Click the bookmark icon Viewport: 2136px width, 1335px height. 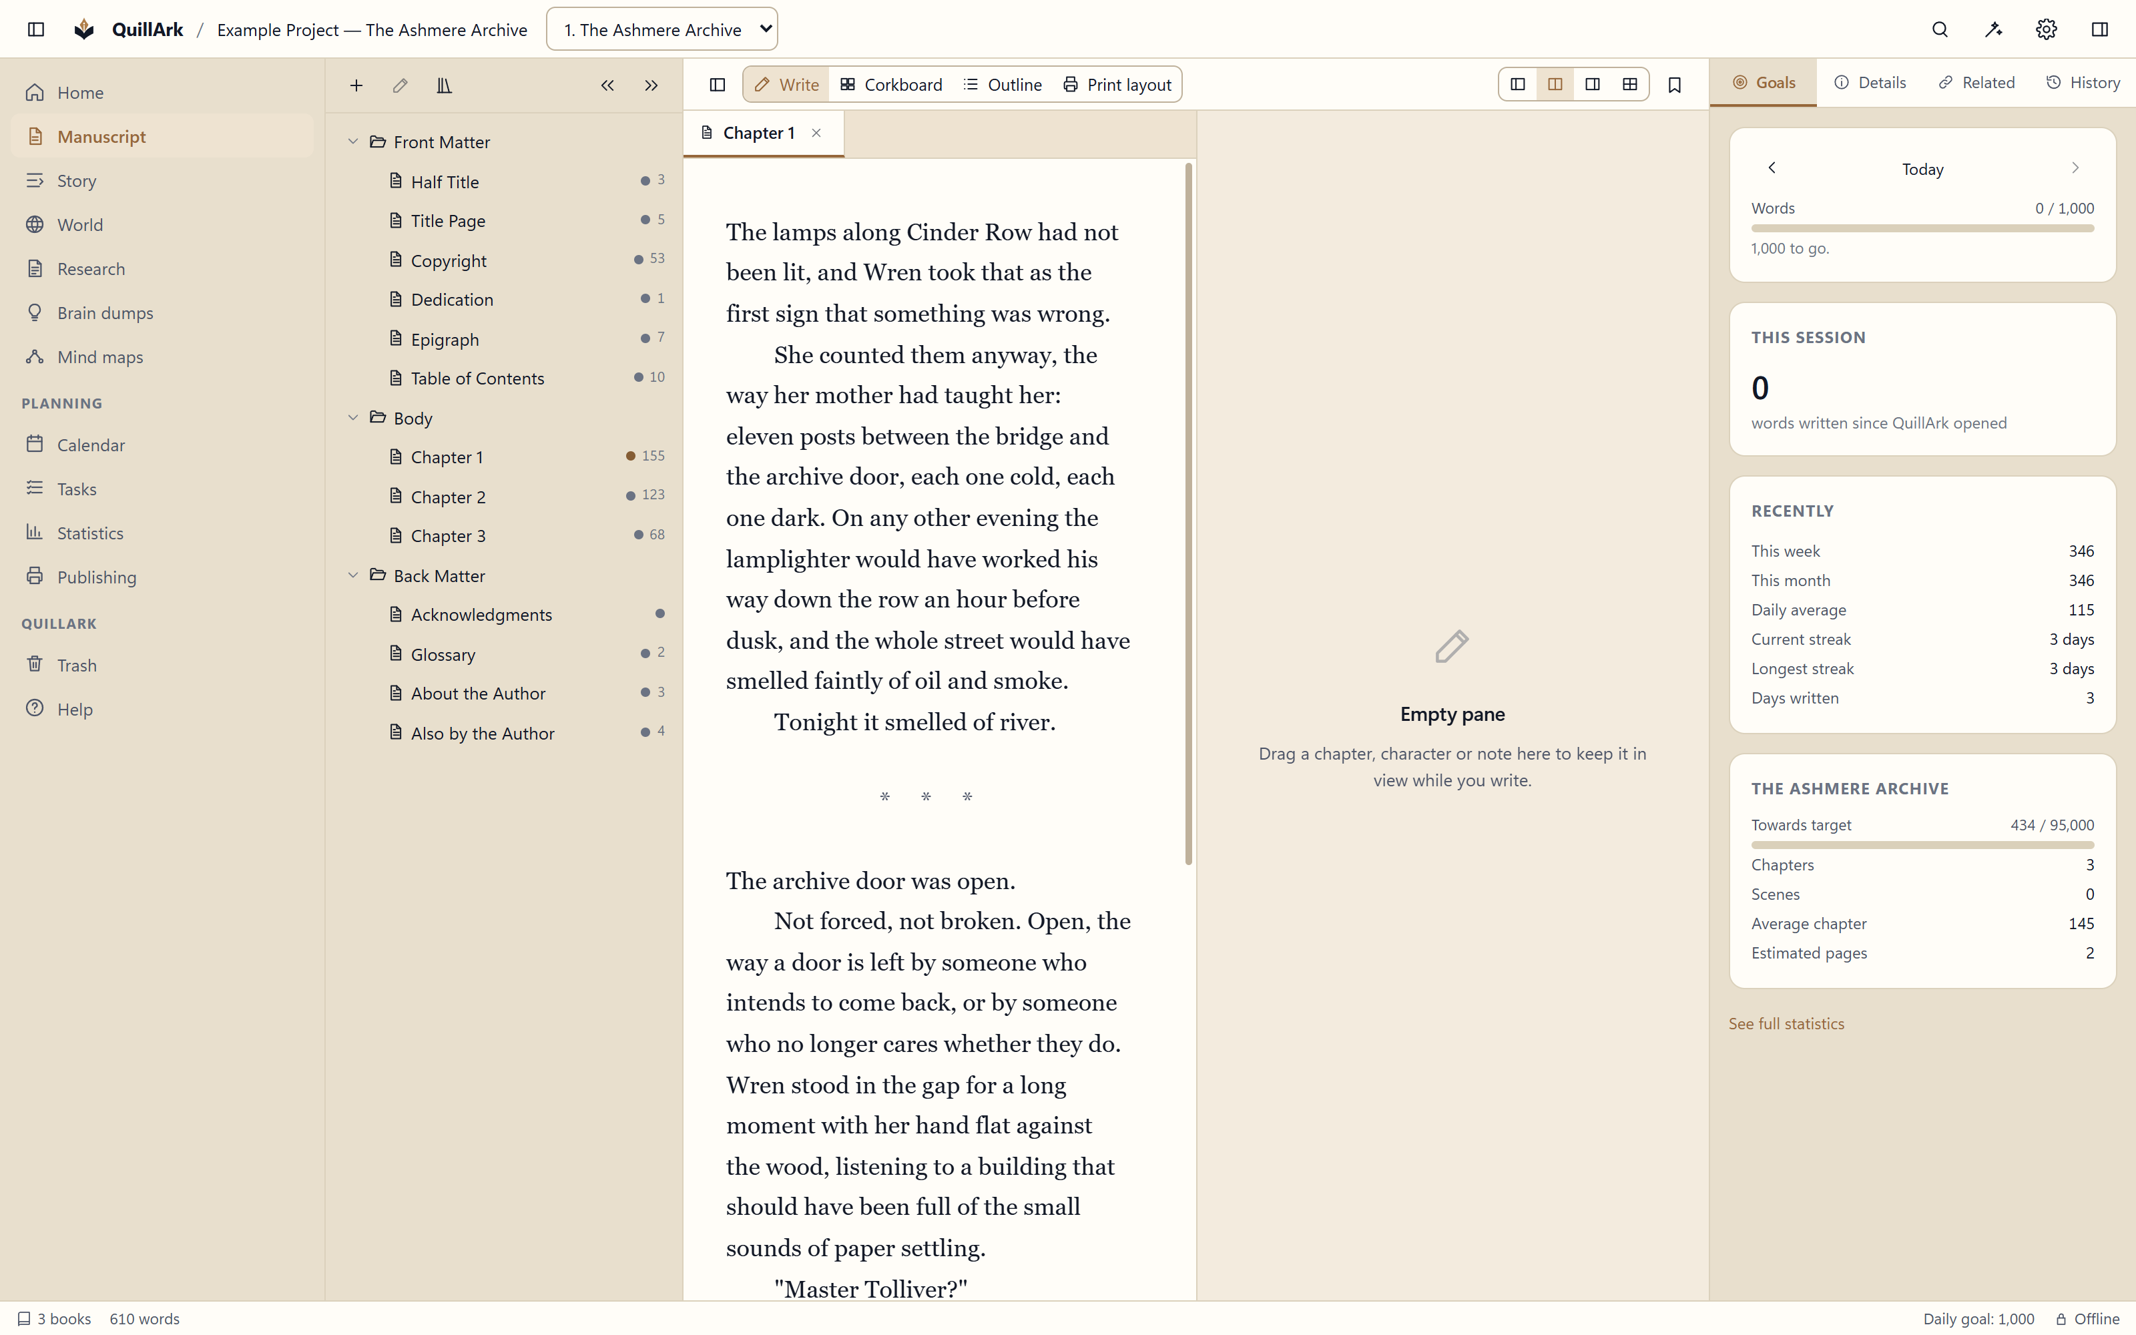[x=1674, y=85]
